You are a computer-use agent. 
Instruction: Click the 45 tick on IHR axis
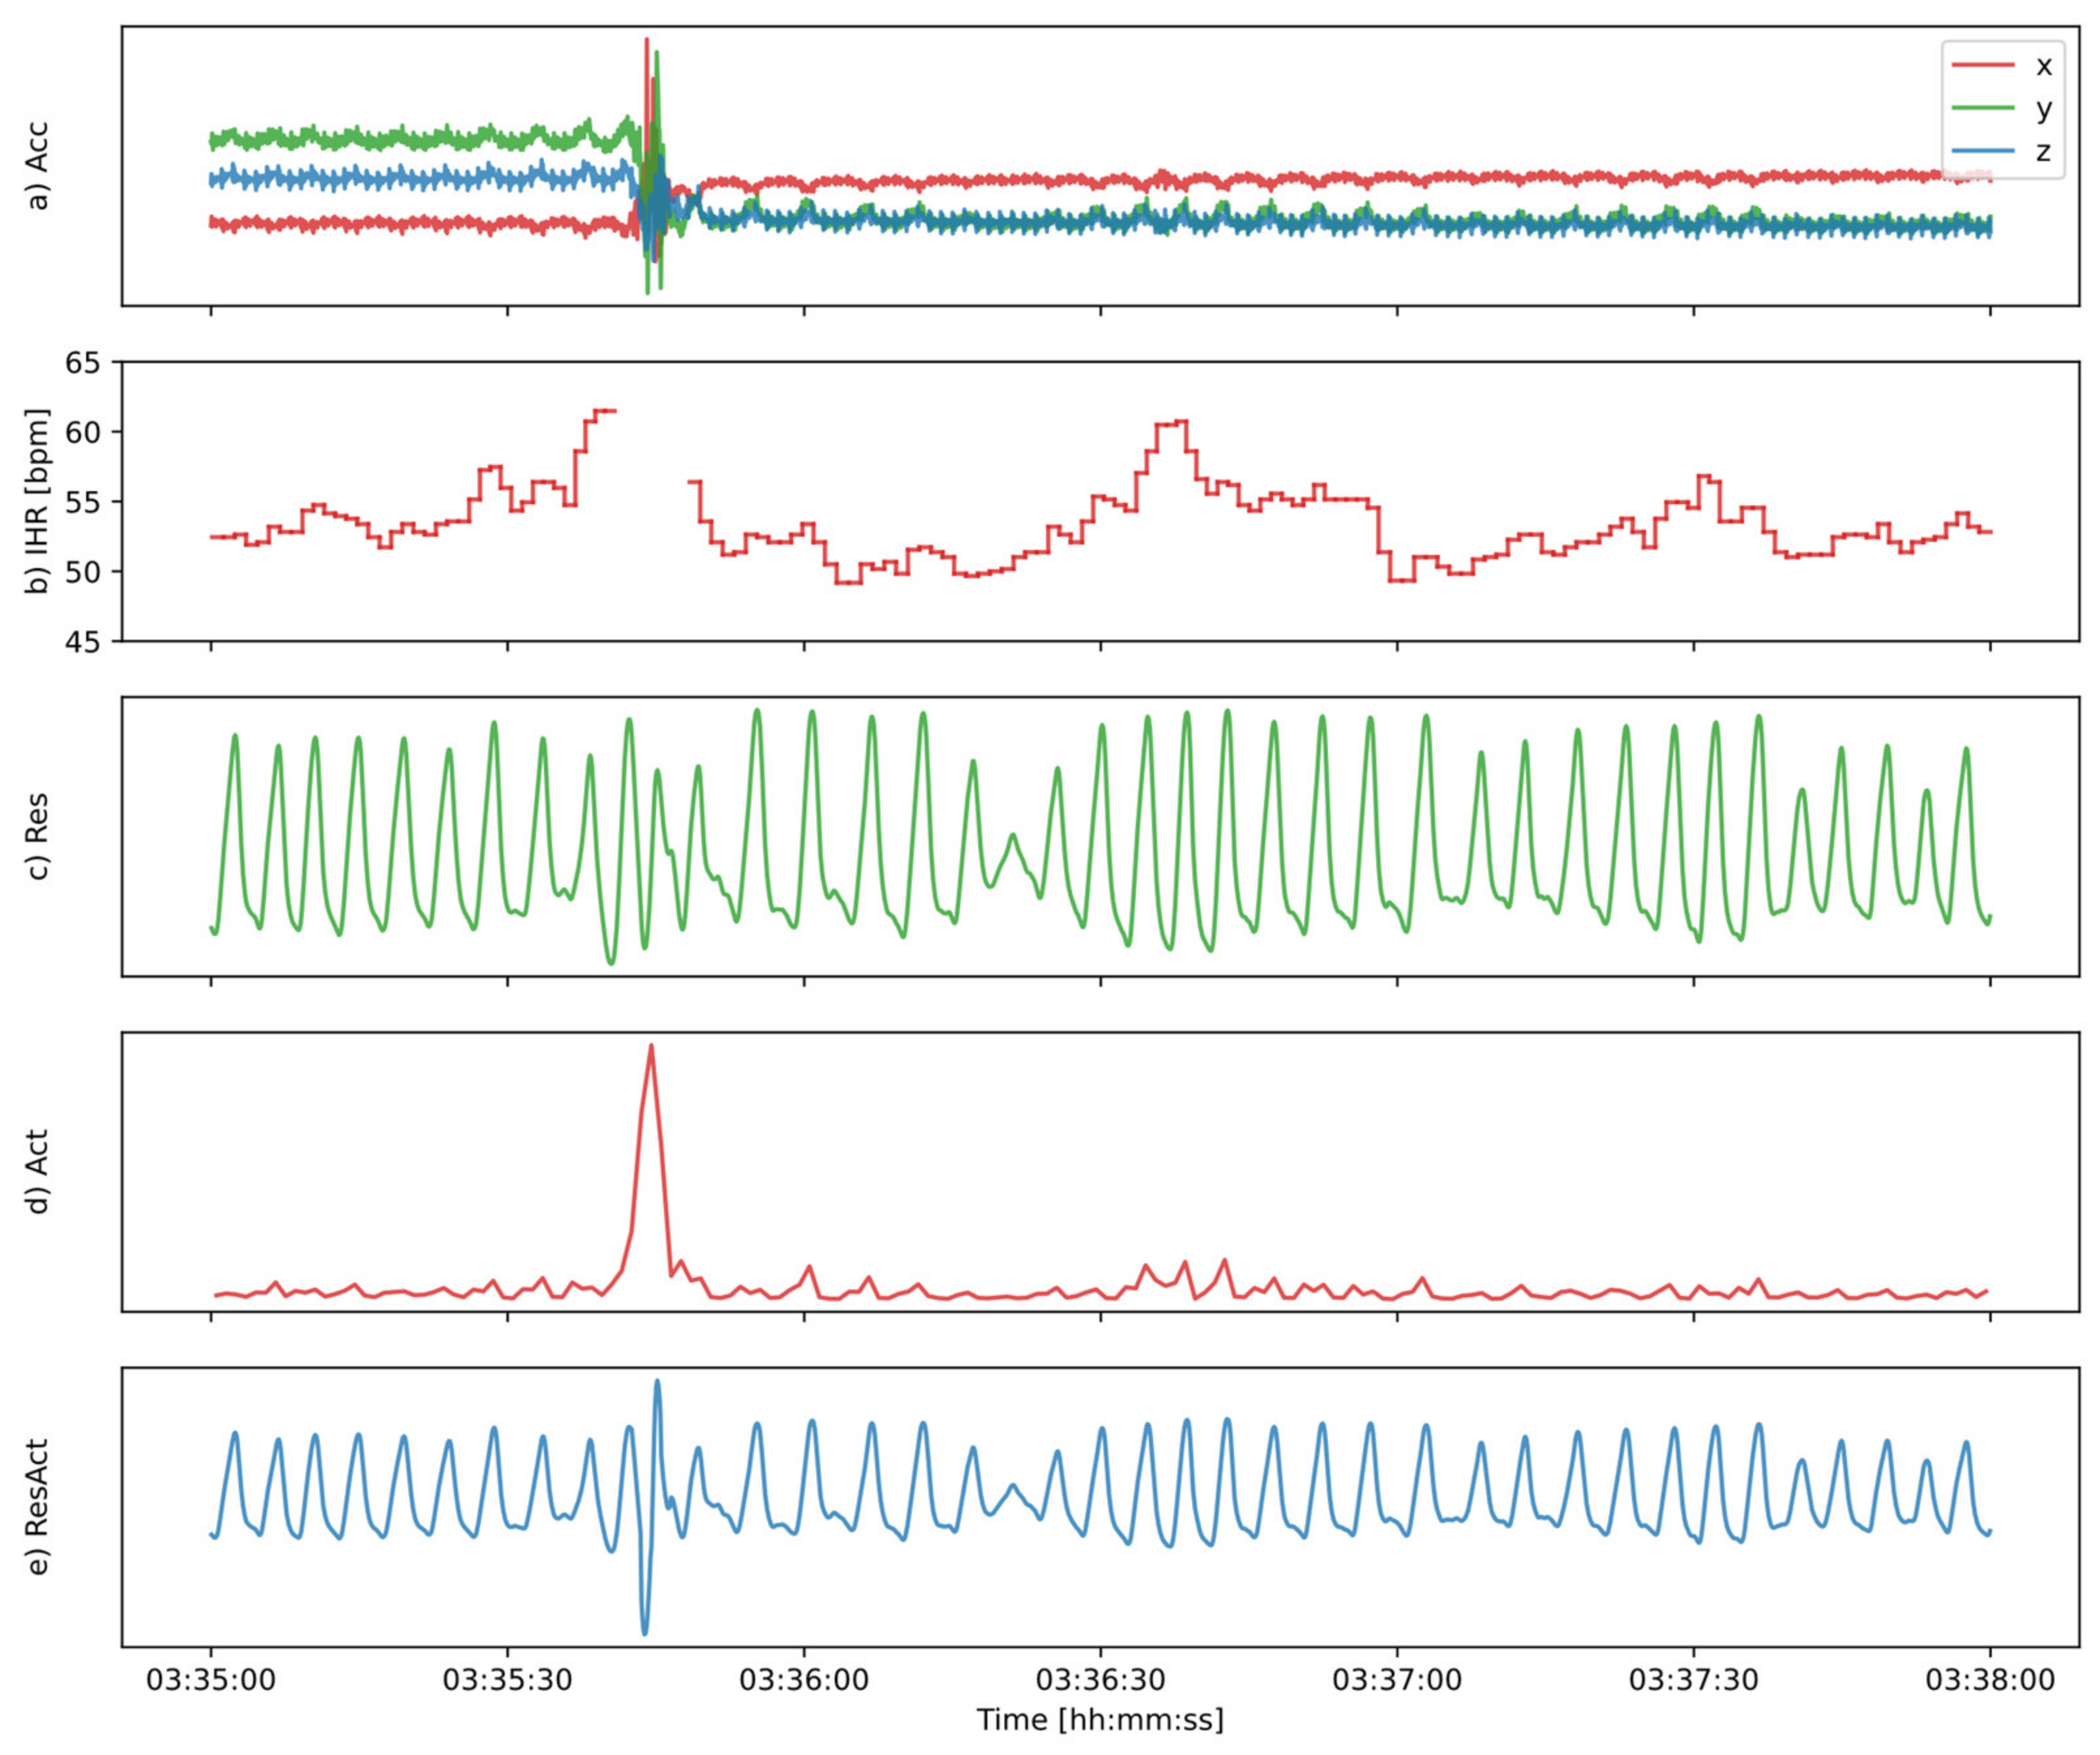coord(83,641)
